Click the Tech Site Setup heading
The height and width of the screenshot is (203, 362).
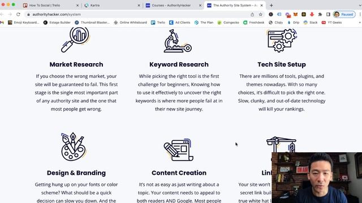point(282,64)
